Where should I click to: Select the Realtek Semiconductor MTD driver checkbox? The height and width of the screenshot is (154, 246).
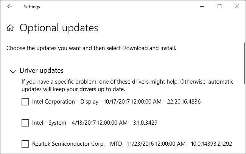pyautogui.click(x=25, y=144)
